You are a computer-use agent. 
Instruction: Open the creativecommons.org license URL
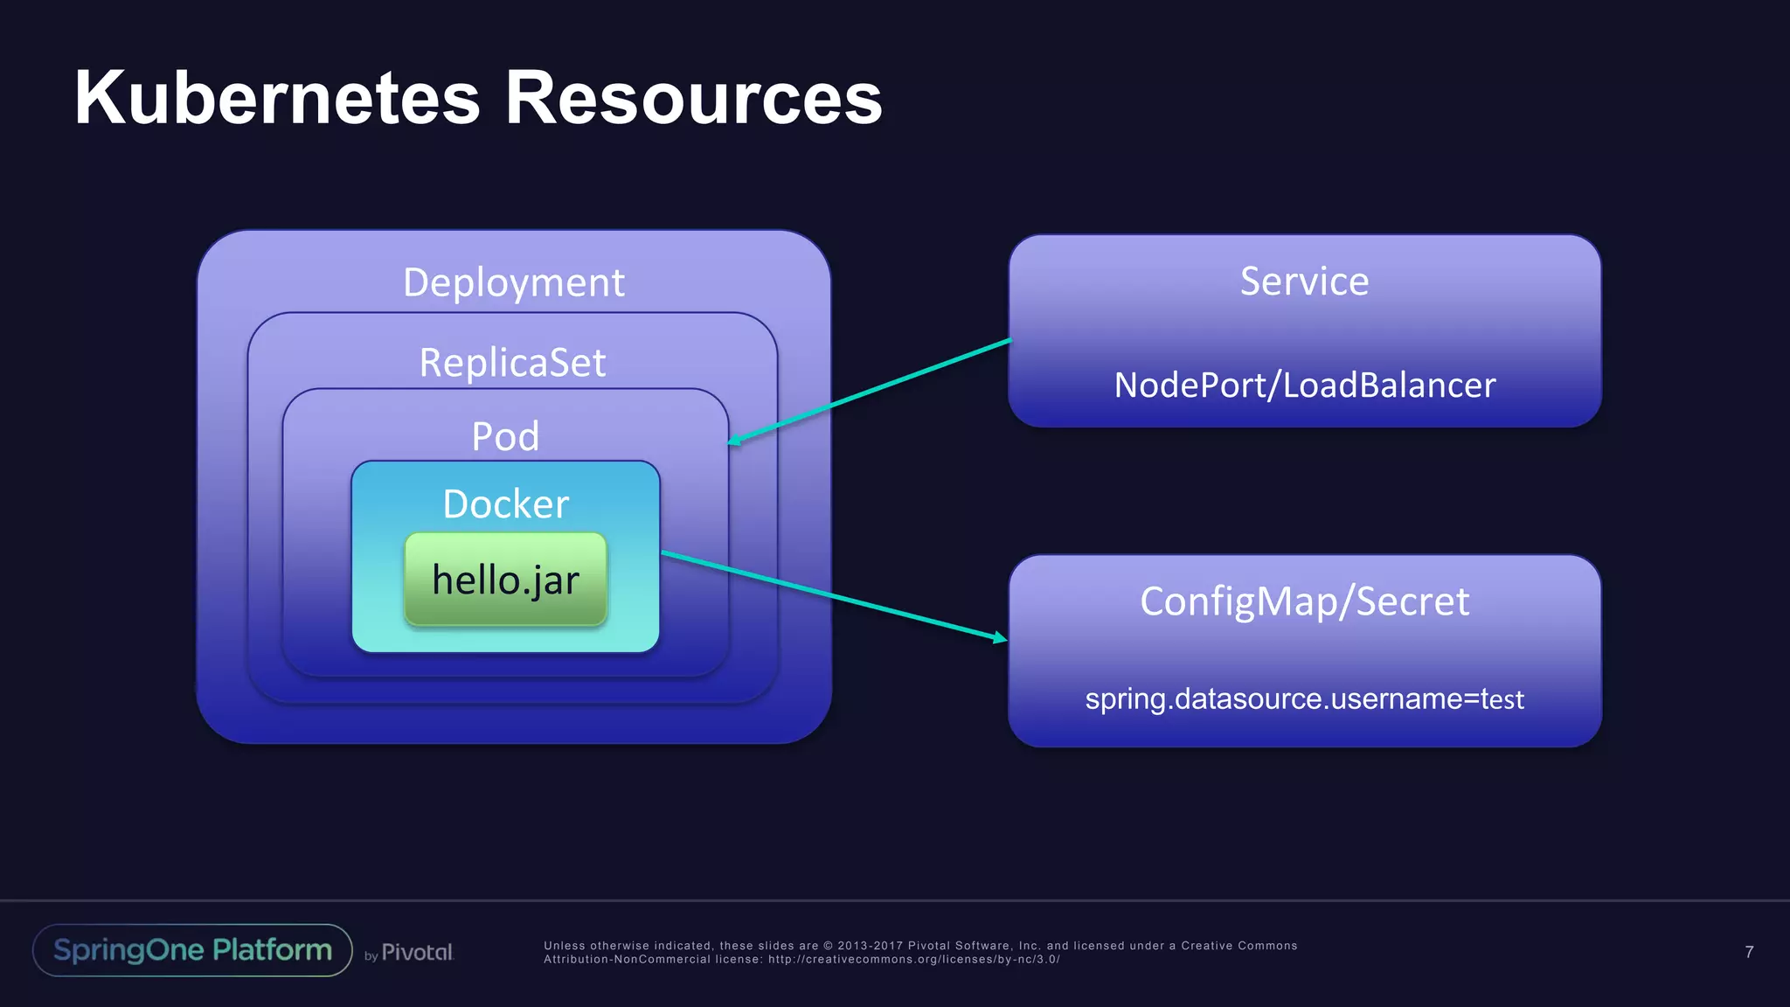pyautogui.click(x=913, y=960)
